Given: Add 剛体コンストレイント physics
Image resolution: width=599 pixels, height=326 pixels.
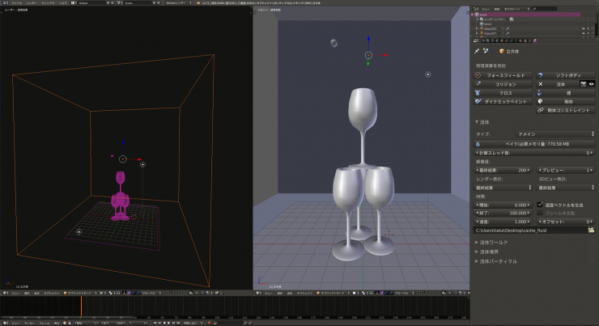Looking at the screenshot, I should pyautogui.click(x=566, y=110).
